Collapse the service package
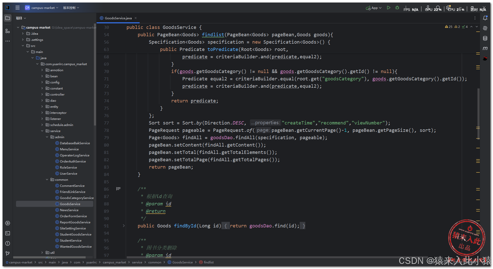The image size is (493, 269). [x=42, y=131]
